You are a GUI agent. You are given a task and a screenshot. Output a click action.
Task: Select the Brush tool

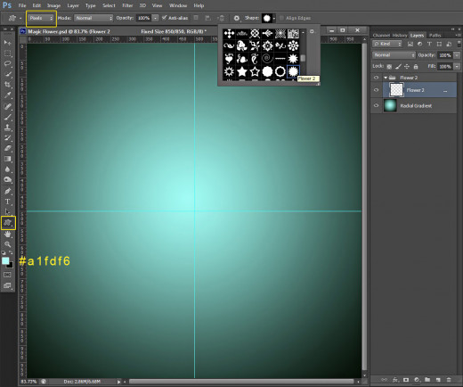(8, 117)
